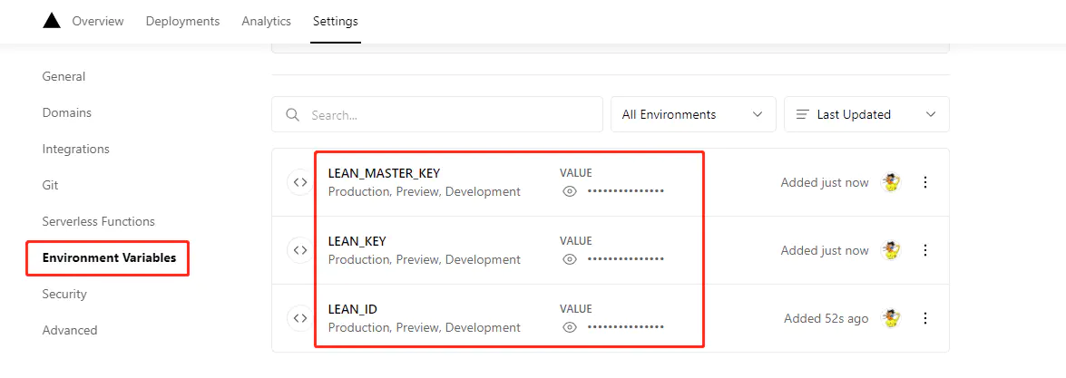1066x378 pixels.
Task: Reveal the LEAN_ID value with eye icon
Action: tap(570, 328)
